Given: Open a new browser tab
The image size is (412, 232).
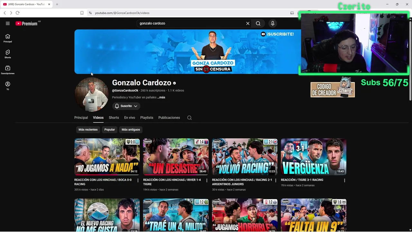Looking at the screenshot, I should pos(57,4).
